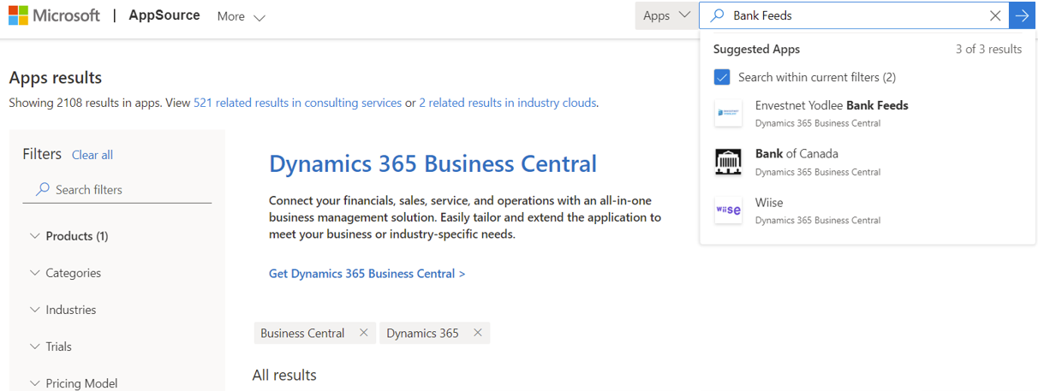Open 521 related consulting services results
1038x391 pixels.
pyautogui.click(x=297, y=103)
